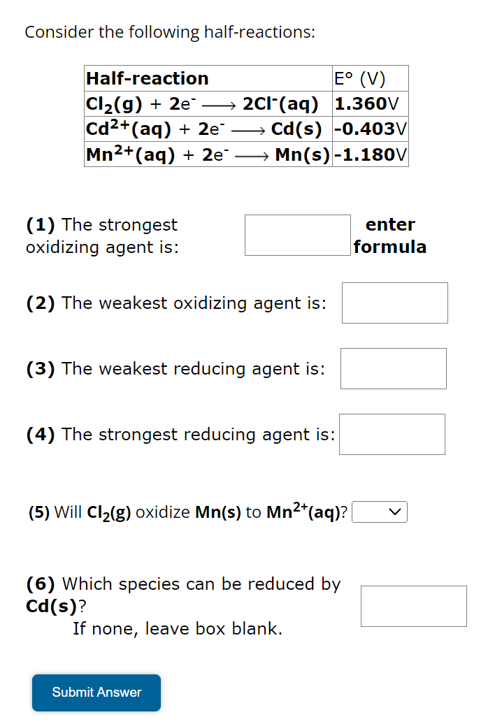Expand the Cl2 oxidize Mn selection list
This screenshot has height=724, width=495.
click(x=380, y=512)
